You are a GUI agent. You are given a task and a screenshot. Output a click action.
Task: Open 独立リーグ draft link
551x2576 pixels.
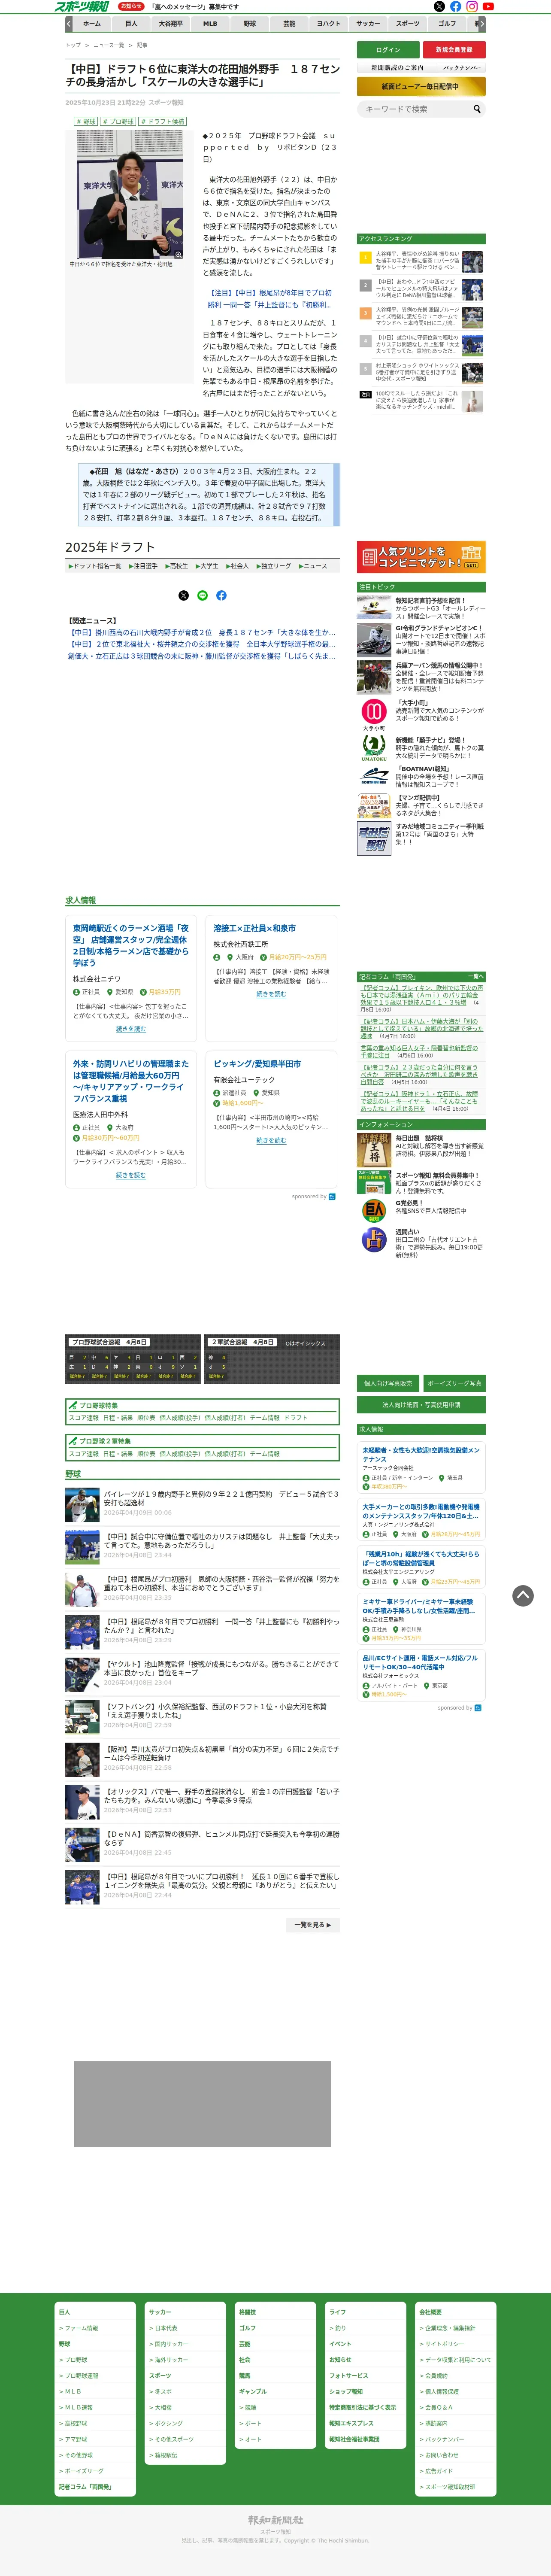pos(274,566)
